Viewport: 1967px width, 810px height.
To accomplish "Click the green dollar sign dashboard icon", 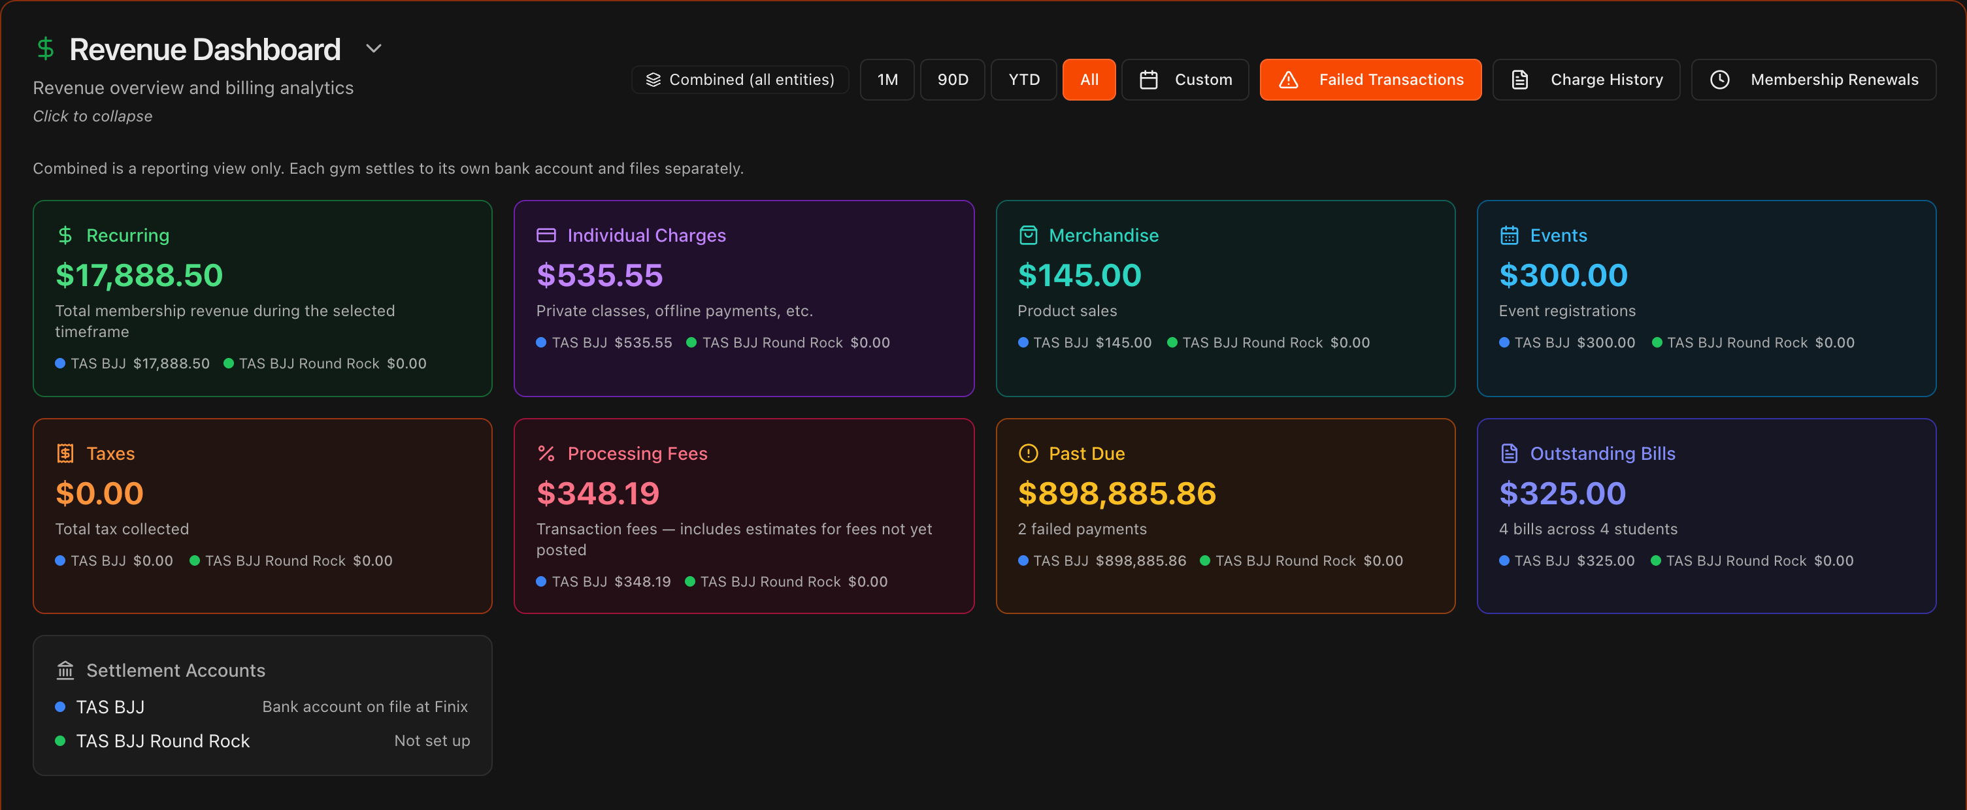I will (46, 49).
